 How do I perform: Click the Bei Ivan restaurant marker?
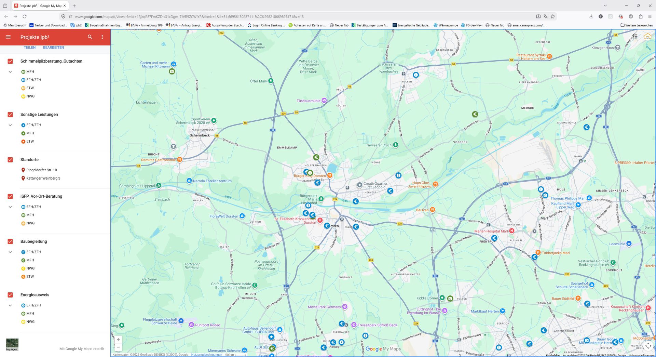click(432, 210)
